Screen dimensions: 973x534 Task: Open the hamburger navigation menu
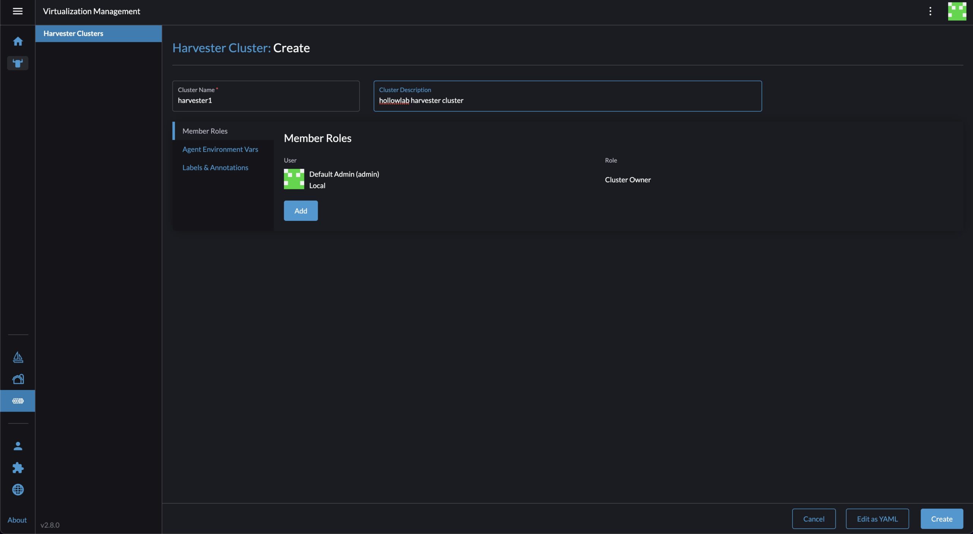(x=17, y=11)
